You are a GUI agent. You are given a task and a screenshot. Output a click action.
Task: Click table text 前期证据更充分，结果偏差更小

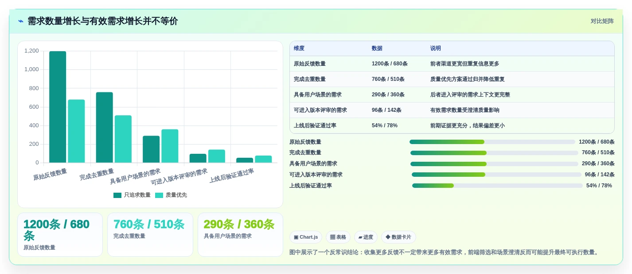(x=468, y=126)
